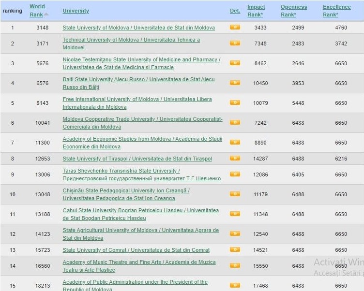Select world rank value 3171

tap(42, 44)
